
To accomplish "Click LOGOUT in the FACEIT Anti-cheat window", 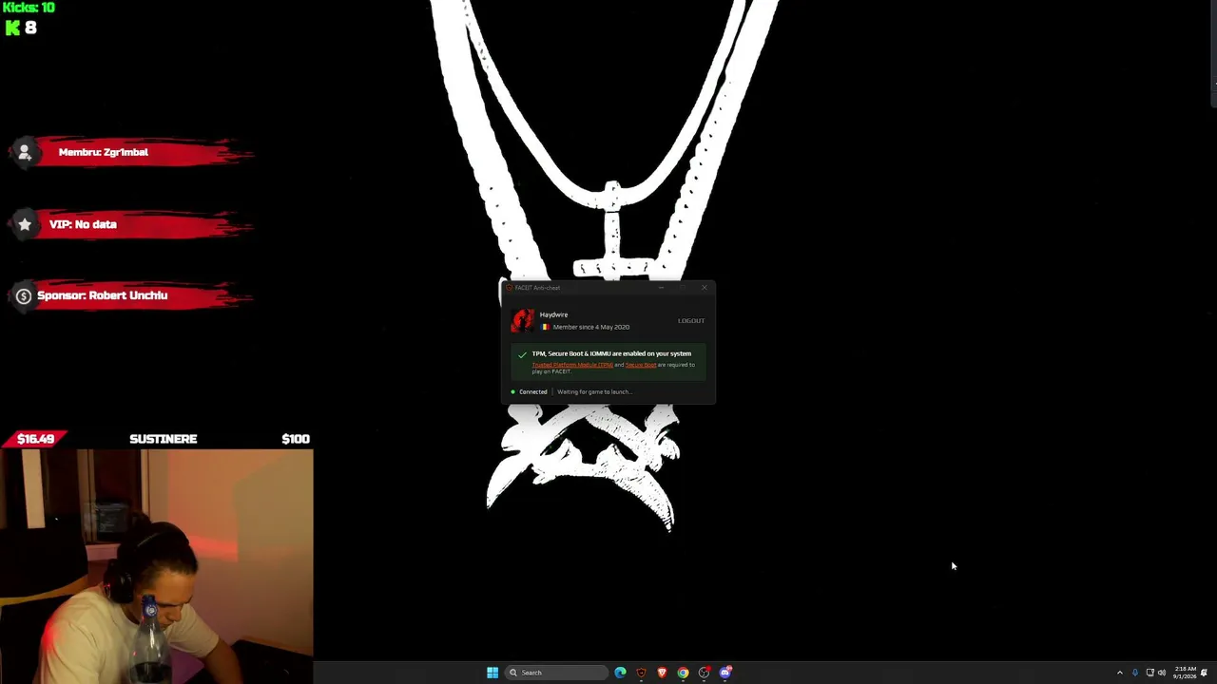I will (x=691, y=321).
